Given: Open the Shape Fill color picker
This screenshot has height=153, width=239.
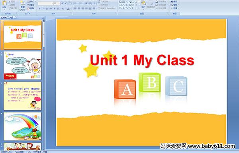Looking at the screenshot, I should [x=161, y=2].
